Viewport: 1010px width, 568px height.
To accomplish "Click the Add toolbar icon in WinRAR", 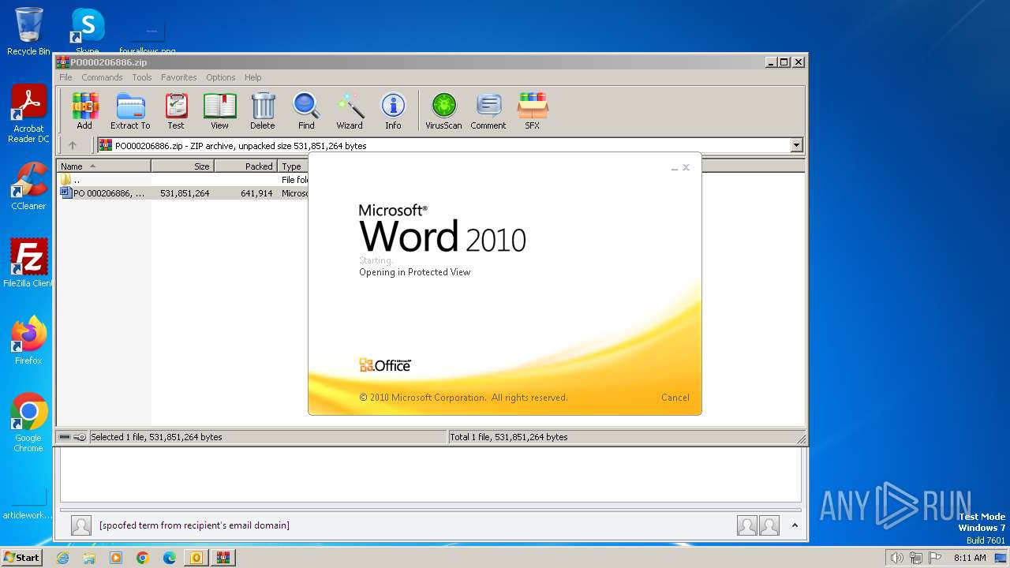I will click(84, 110).
